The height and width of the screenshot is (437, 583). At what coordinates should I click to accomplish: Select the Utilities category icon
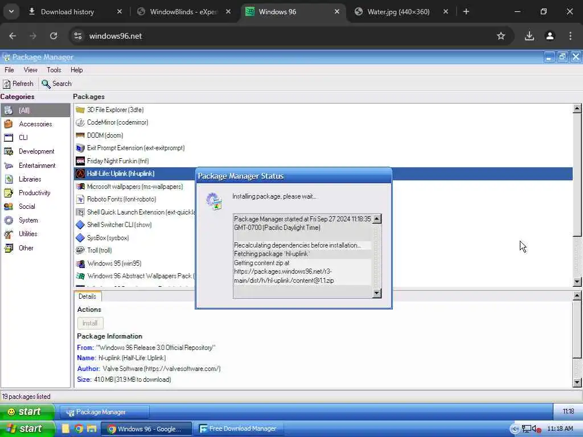(8, 234)
